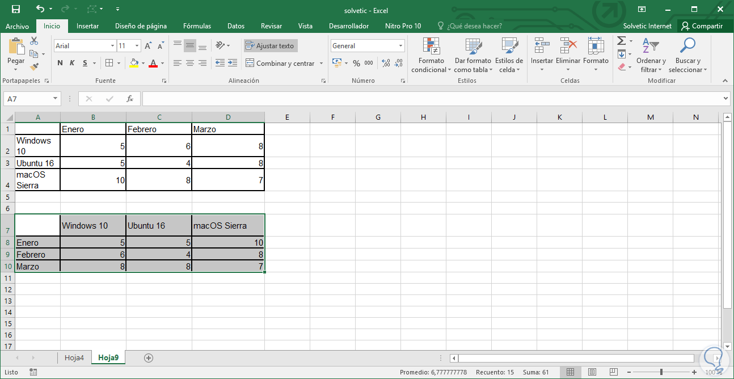This screenshot has height=379, width=734.
Task: Toggle Underline formatting (S)
Action: 85,63
